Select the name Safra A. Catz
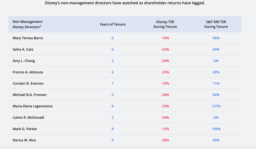 coord(23,49)
